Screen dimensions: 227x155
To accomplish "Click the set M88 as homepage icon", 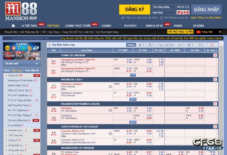I will [x=161, y=18].
